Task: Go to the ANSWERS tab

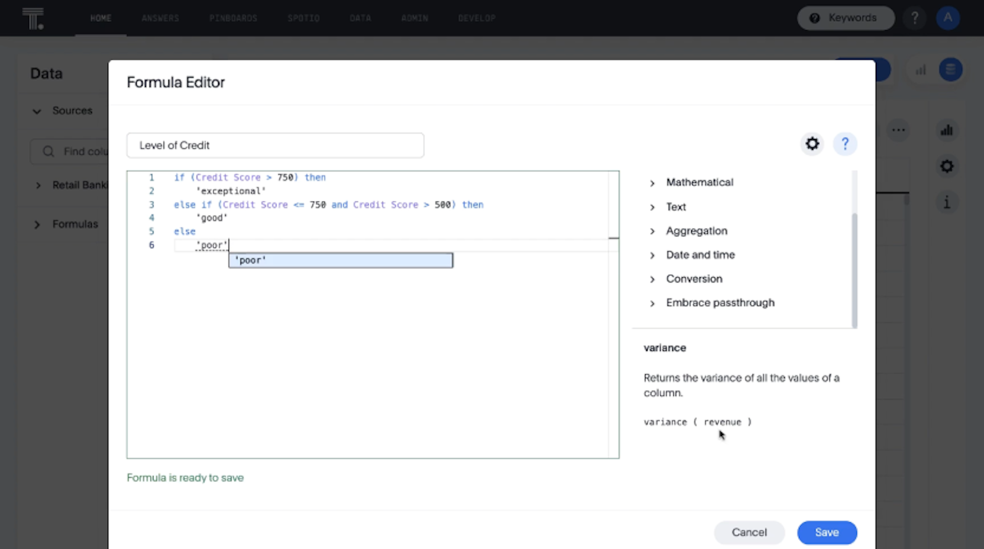Action: (x=160, y=18)
